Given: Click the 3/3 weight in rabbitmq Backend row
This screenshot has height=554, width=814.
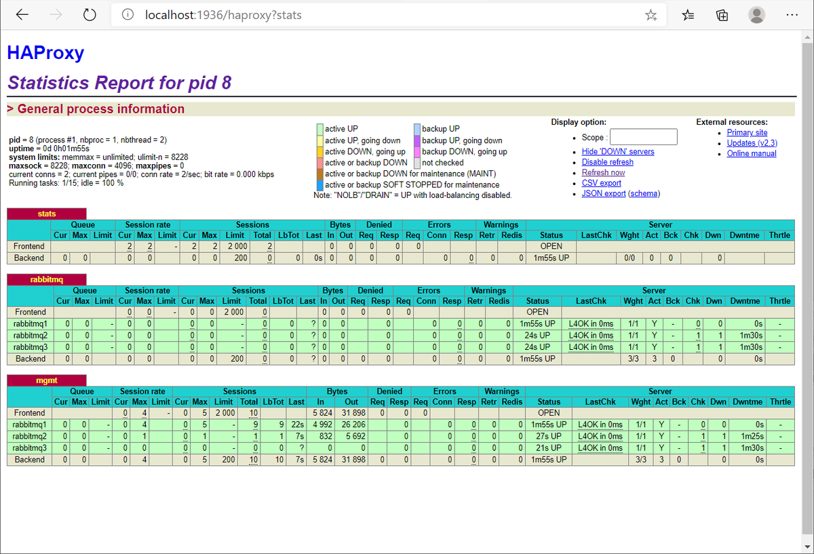Looking at the screenshot, I should (x=632, y=359).
